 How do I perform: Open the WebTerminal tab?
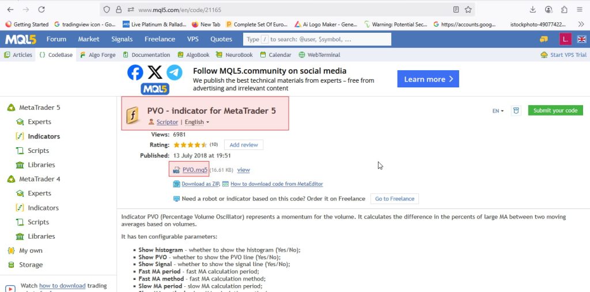click(319, 55)
